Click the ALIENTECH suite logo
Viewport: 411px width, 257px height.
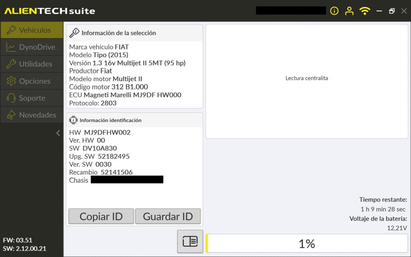tap(49, 11)
